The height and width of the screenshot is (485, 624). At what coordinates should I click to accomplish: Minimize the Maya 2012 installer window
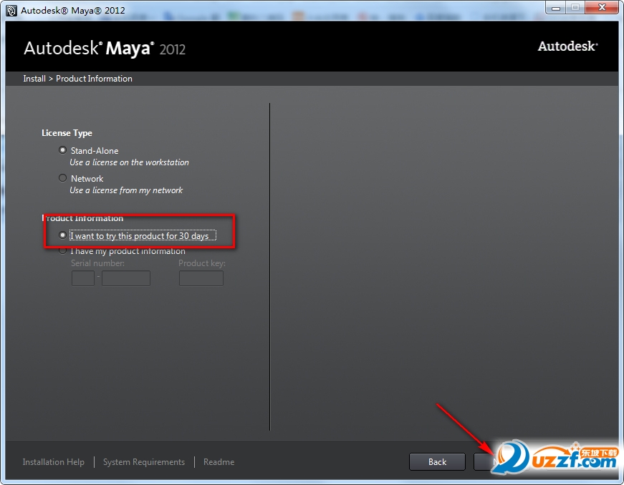click(x=555, y=8)
